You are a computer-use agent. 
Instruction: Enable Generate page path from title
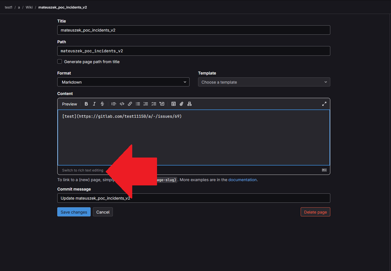coord(60,62)
